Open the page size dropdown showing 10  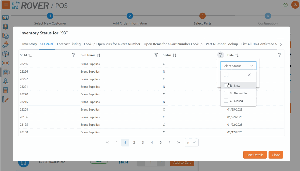(191, 142)
